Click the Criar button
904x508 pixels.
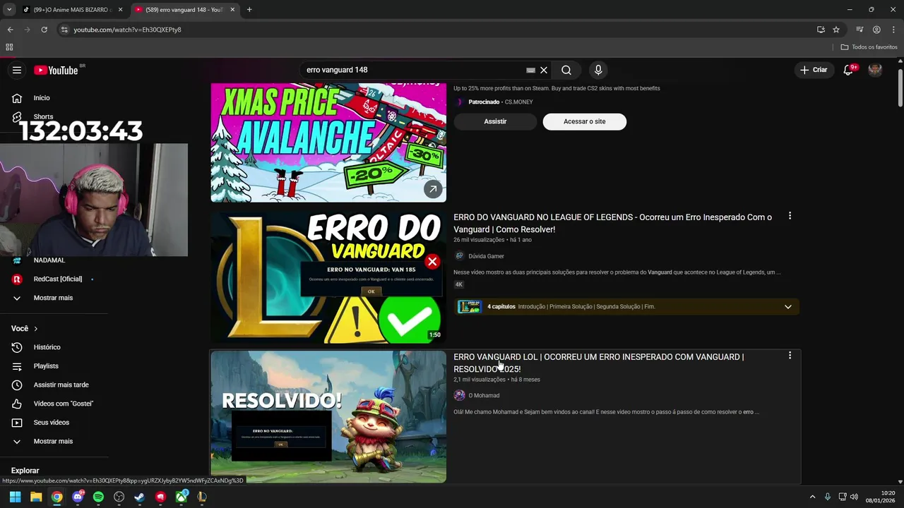tap(813, 70)
